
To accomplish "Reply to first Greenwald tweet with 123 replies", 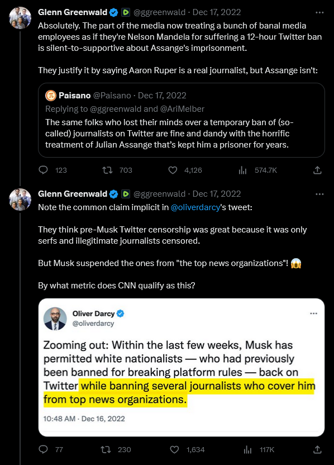I will tap(43, 170).
